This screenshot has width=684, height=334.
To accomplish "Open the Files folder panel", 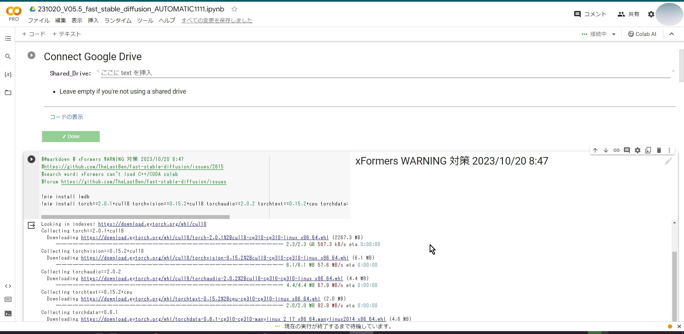I will (8, 93).
